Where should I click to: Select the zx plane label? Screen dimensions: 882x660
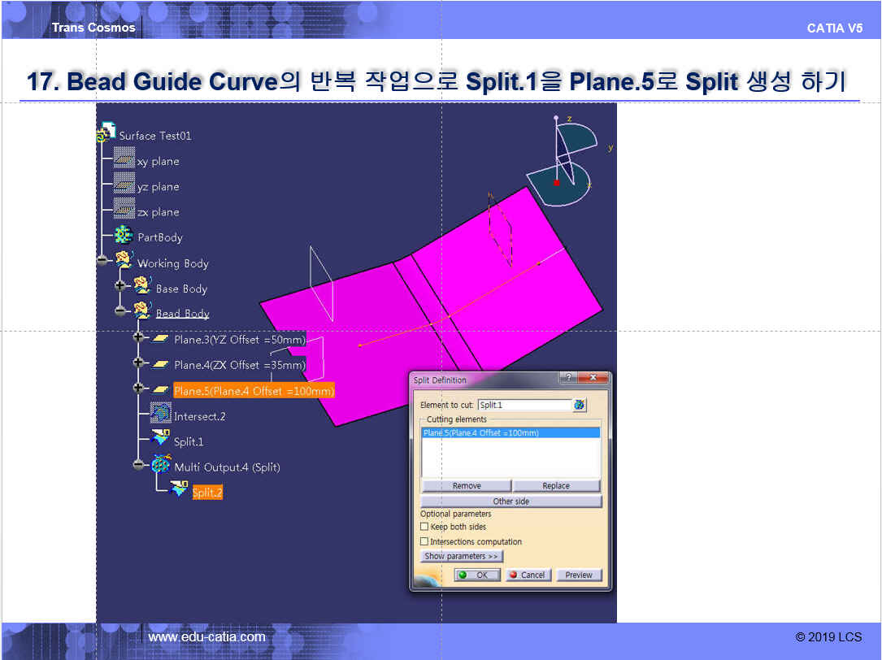click(x=158, y=212)
